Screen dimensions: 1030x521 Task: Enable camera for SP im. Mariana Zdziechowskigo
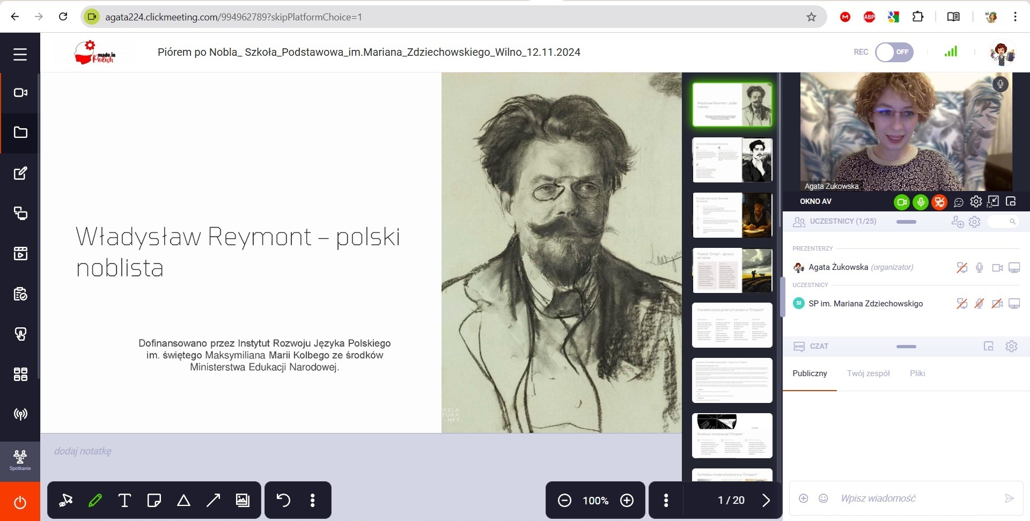(997, 304)
